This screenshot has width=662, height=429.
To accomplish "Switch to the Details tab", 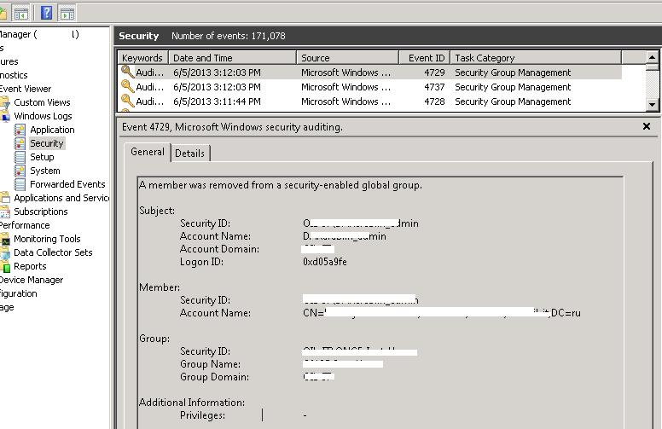I will [190, 154].
